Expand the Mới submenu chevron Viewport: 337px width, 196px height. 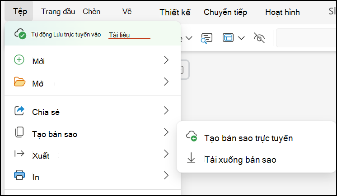166,60
